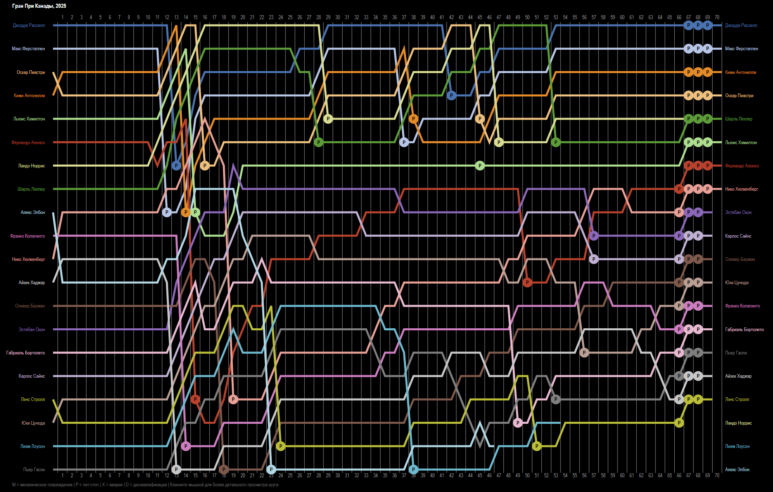Select Sainz's lap 57 pit-stop marker

coord(594,259)
